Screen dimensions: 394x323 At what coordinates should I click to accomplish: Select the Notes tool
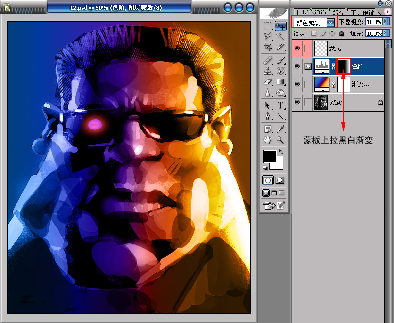pos(268,129)
